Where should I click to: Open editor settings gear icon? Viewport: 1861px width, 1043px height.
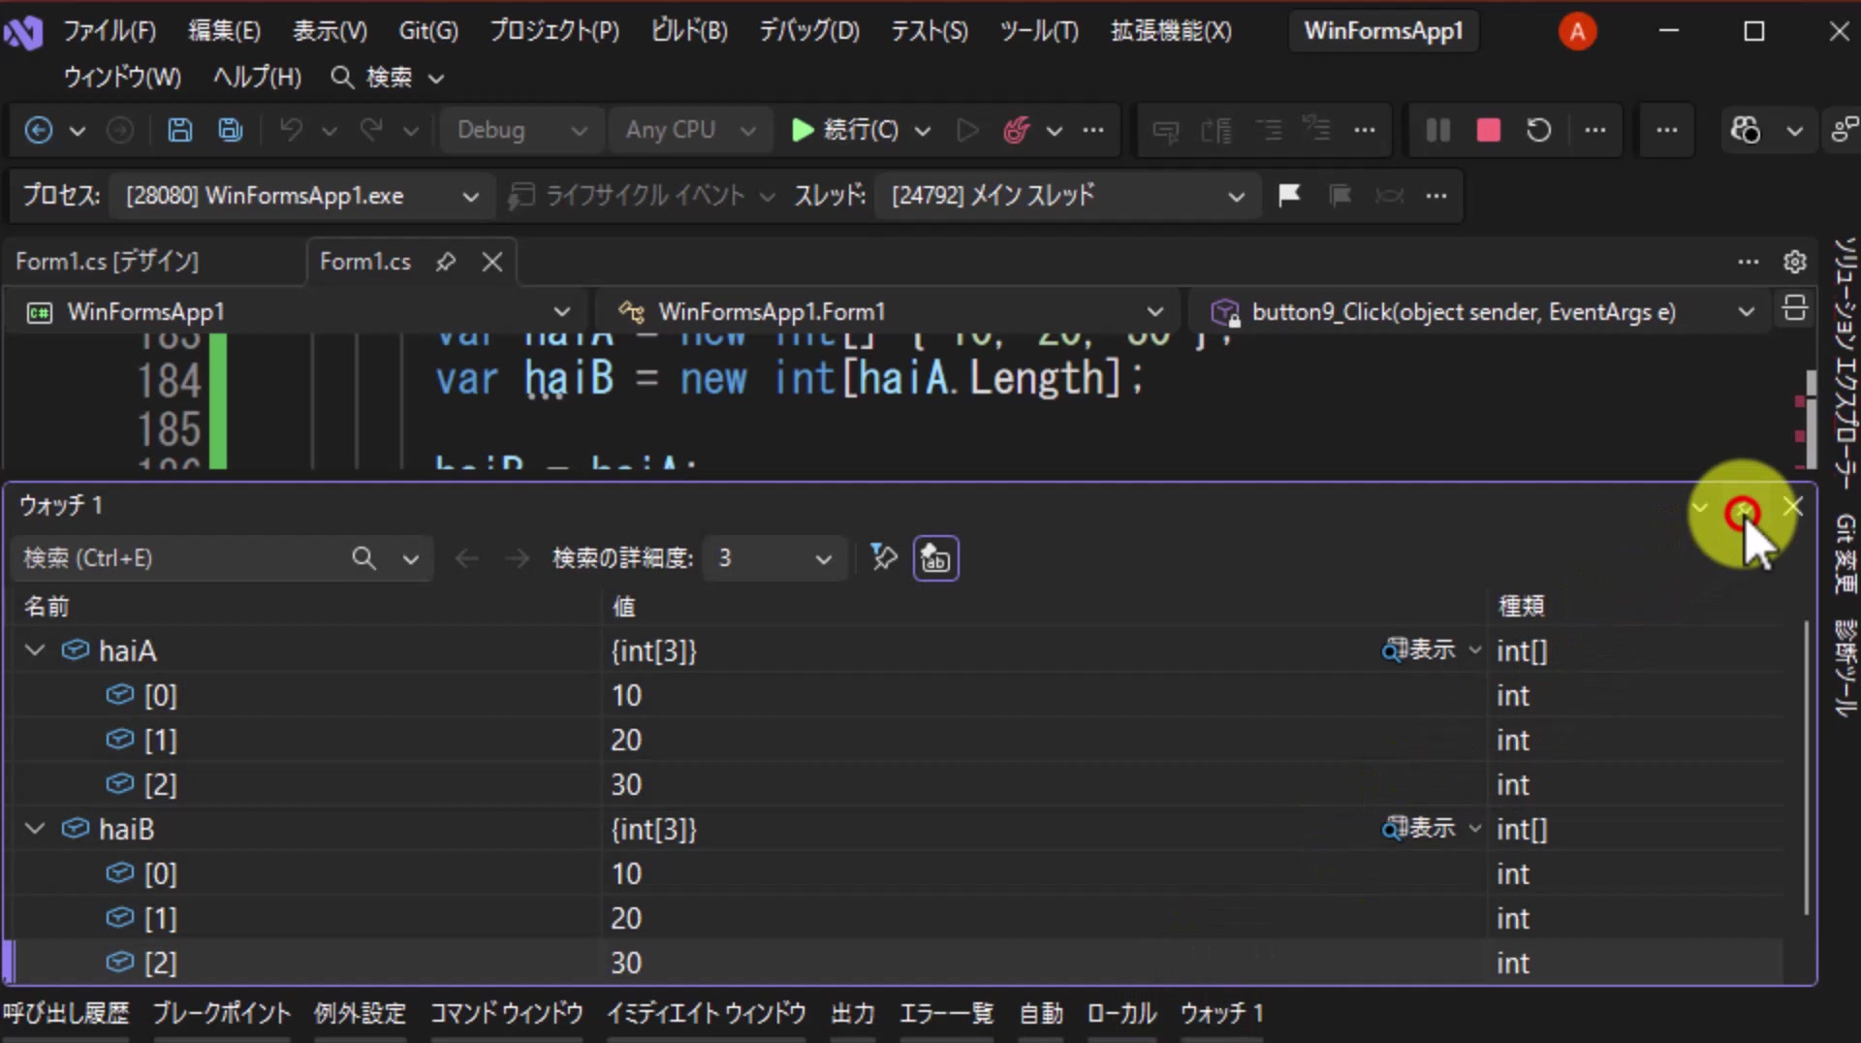(1795, 262)
